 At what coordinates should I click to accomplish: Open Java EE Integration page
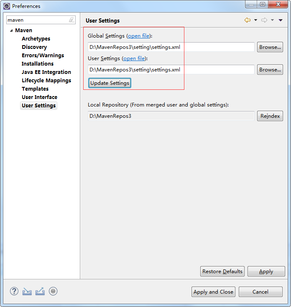pyautogui.click(x=46, y=72)
